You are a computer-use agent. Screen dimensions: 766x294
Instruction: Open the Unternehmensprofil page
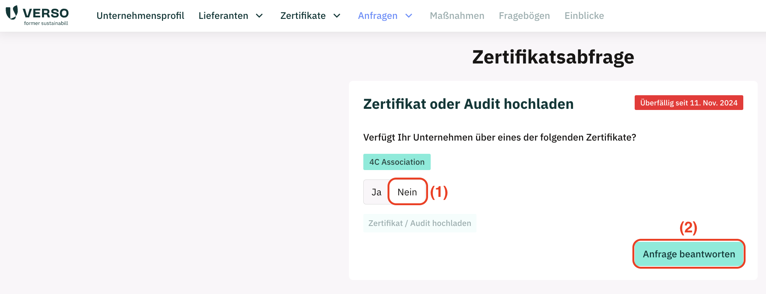pyautogui.click(x=140, y=15)
